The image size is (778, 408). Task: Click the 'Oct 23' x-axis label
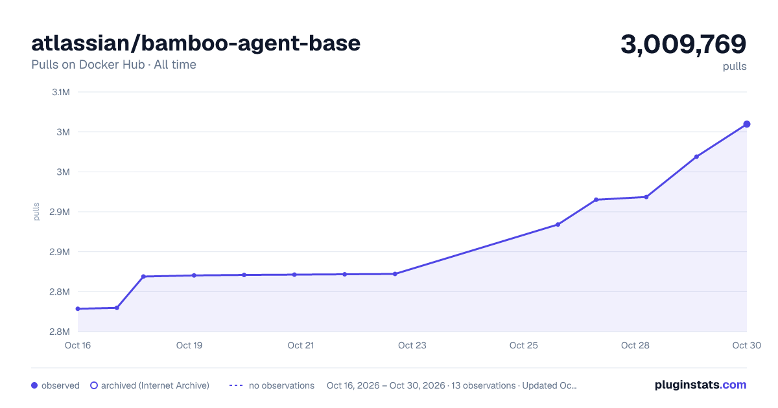[x=412, y=345]
